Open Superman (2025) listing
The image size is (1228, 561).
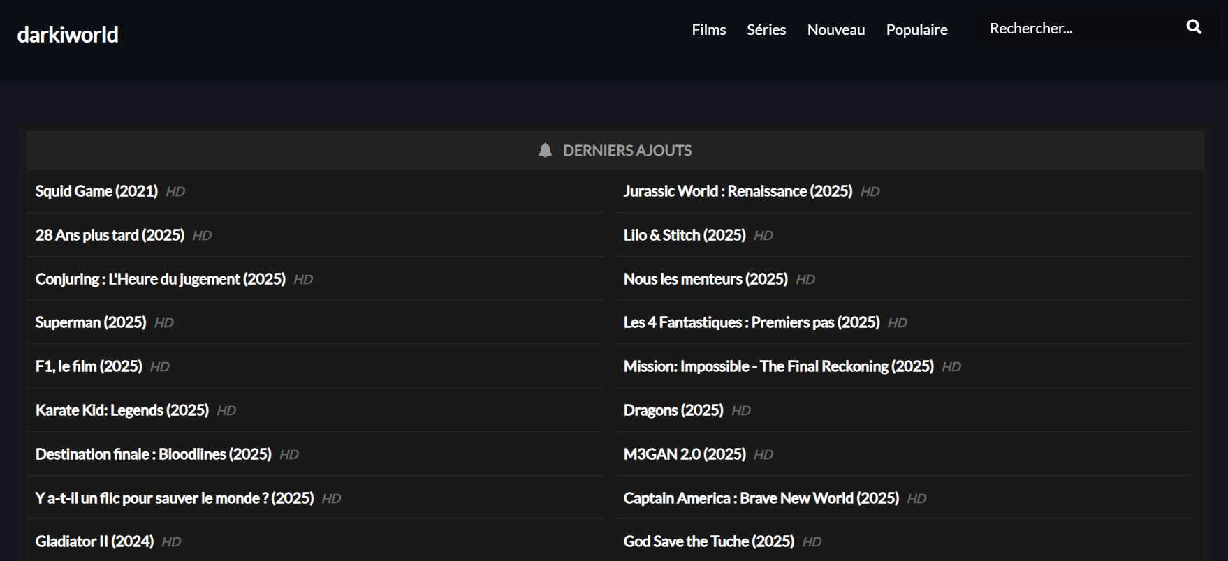click(x=91, y=322)
